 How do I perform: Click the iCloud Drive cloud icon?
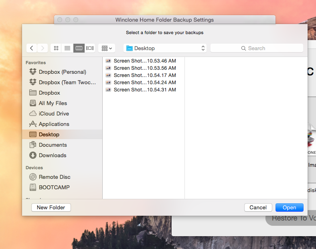coord(33,113)
